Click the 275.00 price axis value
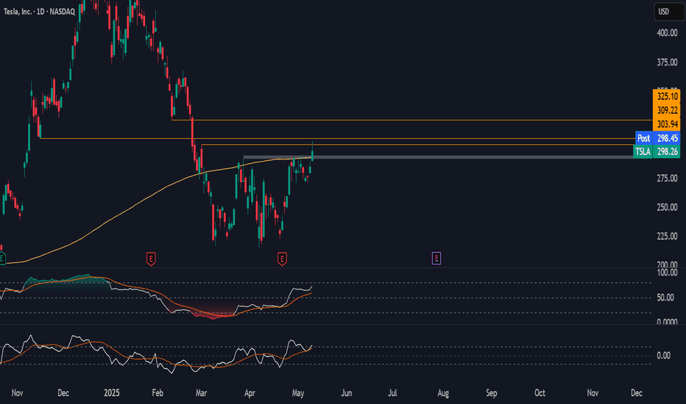 (x=667, y=178)
